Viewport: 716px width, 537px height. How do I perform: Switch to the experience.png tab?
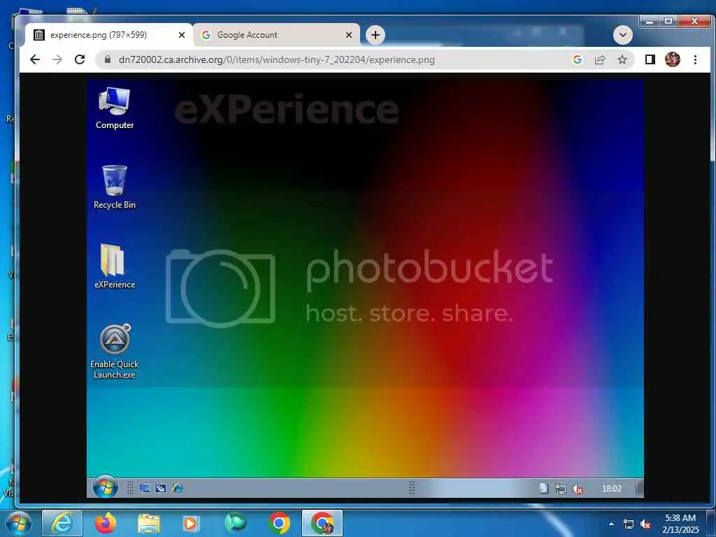point(108,35)
